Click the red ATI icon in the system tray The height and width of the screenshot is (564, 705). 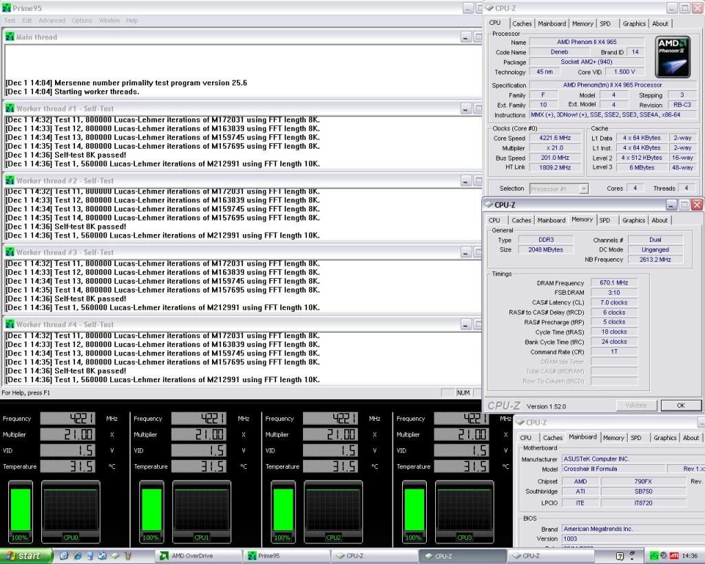(x=674, y=556)
